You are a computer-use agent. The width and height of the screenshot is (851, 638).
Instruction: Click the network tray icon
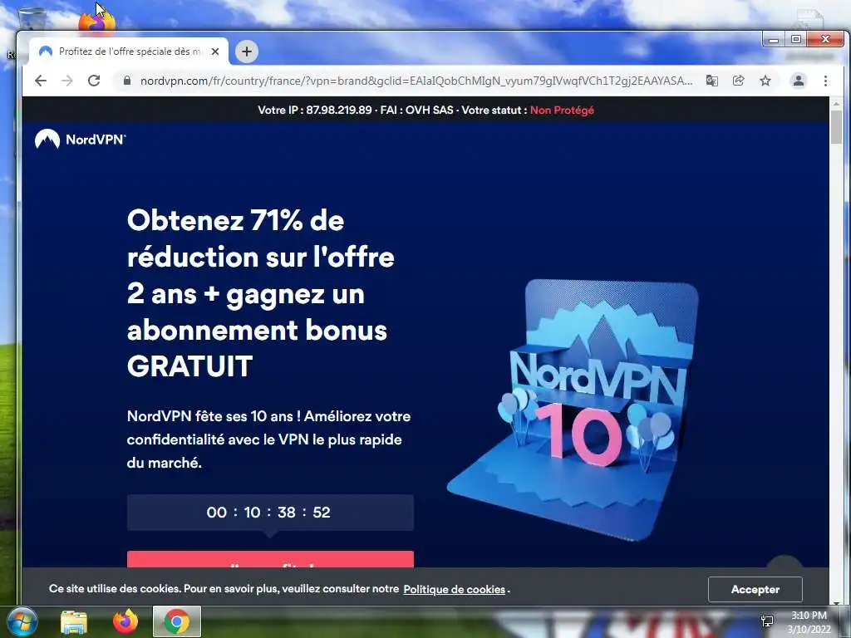click(x=767, y=621)
